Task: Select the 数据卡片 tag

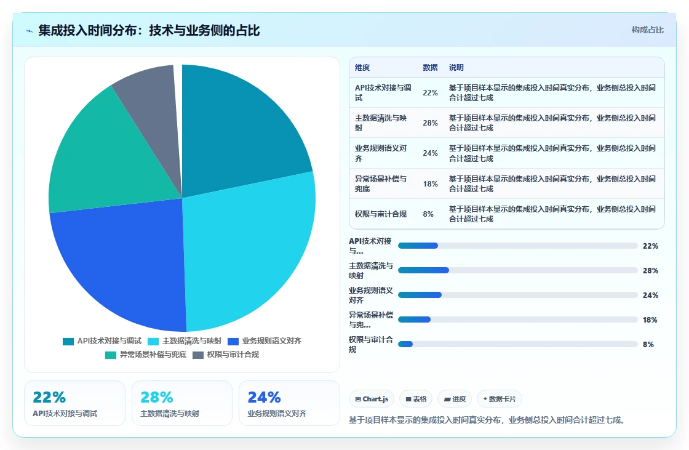Action: (x=499, y=399)
